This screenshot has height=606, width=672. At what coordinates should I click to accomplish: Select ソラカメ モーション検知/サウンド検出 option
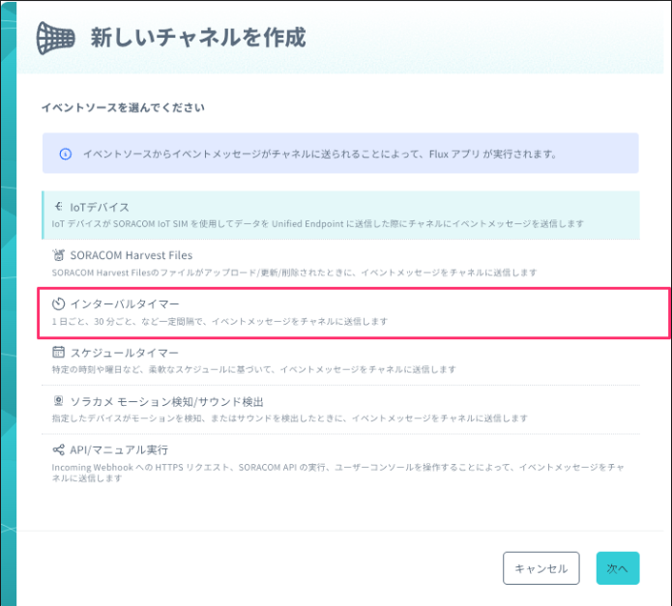(340, 410)
